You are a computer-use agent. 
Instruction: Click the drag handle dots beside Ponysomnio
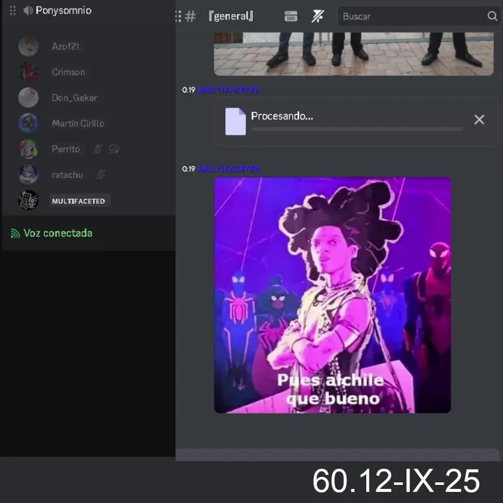pyautogui.click(x=13, y=10)
